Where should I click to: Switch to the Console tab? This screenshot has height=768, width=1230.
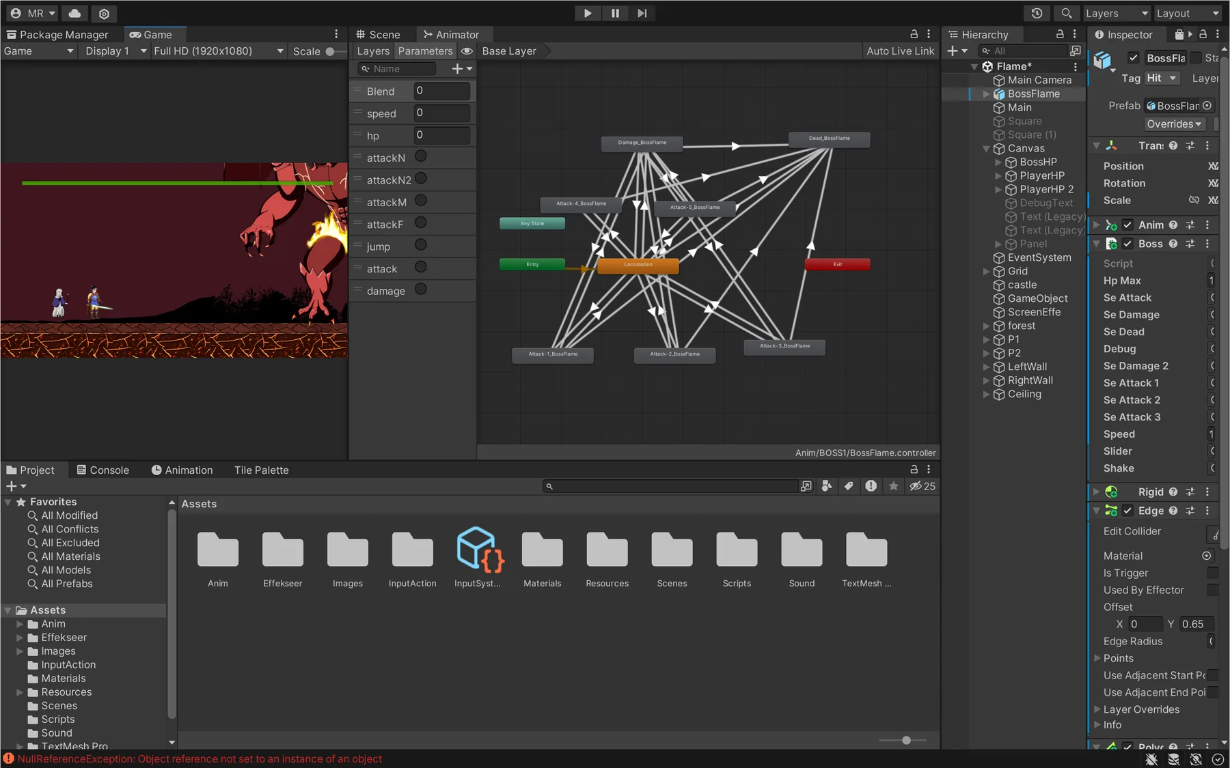pos(102,470)
